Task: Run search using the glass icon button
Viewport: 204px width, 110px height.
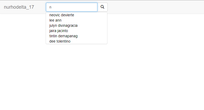Action: pos(102,7)
